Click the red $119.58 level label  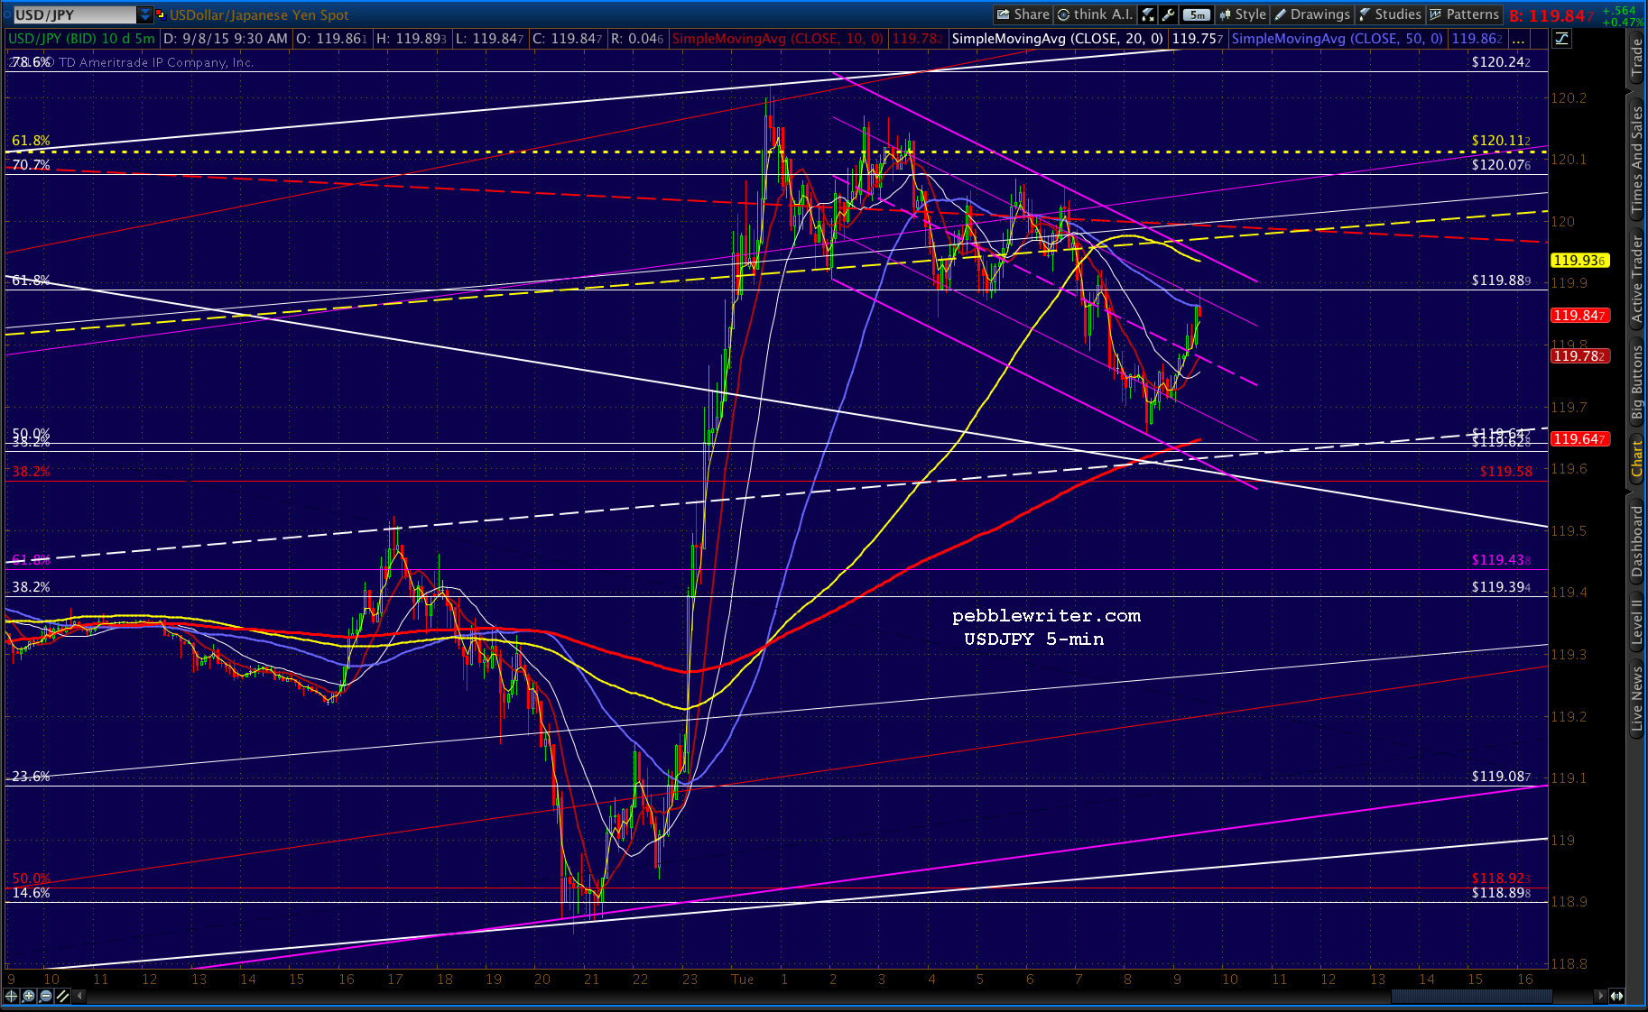click(1505, 472)
